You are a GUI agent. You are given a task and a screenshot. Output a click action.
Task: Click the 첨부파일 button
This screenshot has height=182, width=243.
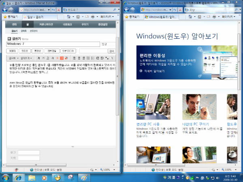click(x=52, y=51)
